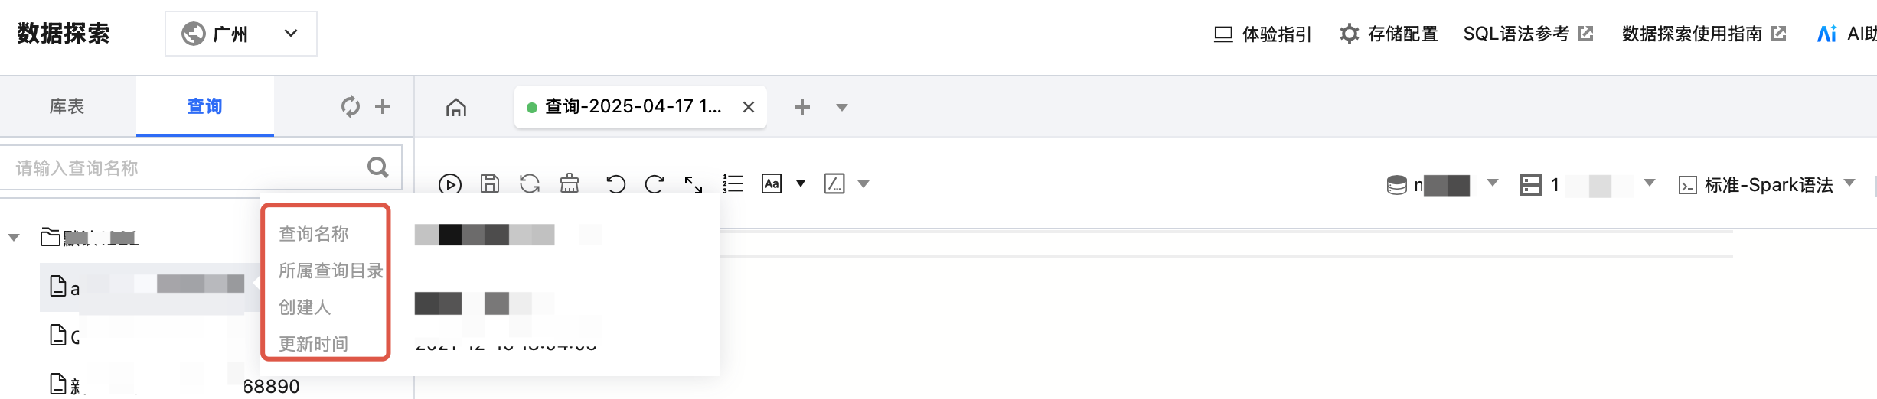
Task: Close the 查询-2025-04-17 tab
Action: coord(749,107)
